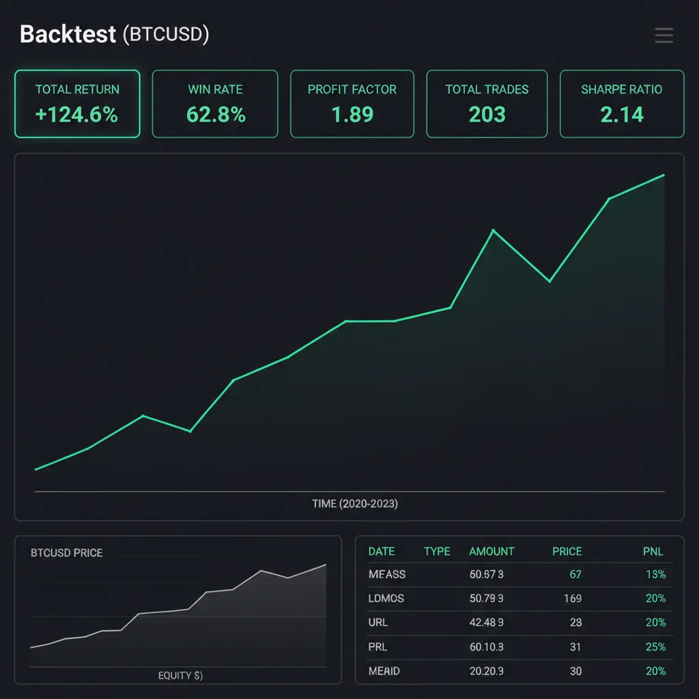This screenshot has height=699, width=699.
Task: Select the Profit Factor metric card
Action: (x=352, y=104)
